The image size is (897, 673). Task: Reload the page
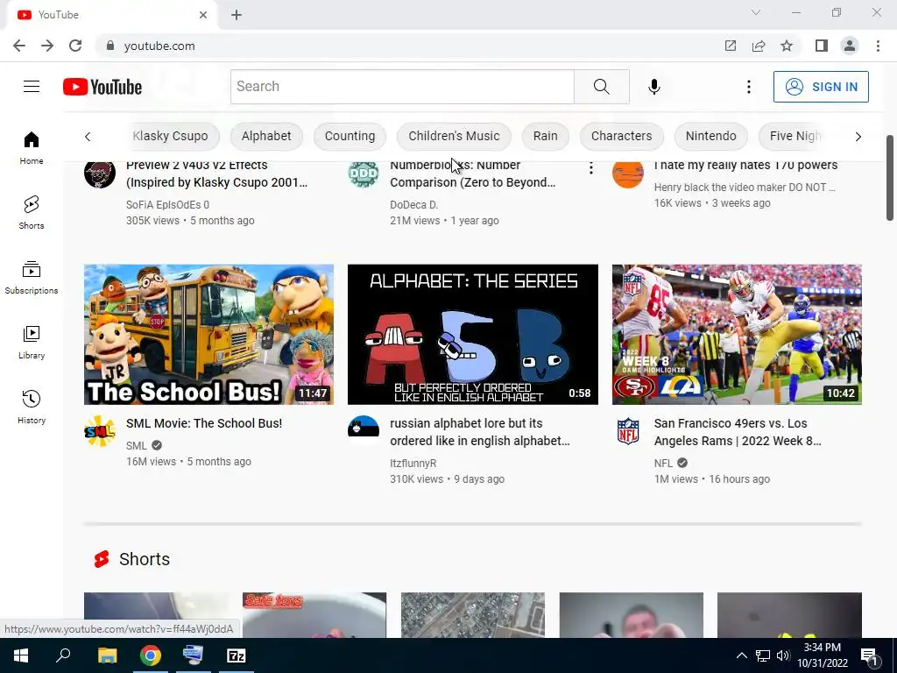click(75, 46)
